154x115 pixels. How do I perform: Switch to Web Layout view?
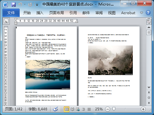coord(78,109)
